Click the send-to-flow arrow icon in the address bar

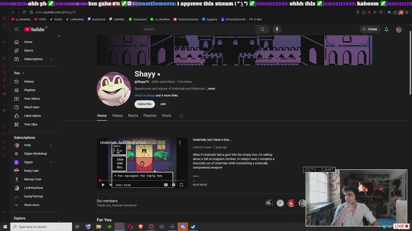[375, 12]
